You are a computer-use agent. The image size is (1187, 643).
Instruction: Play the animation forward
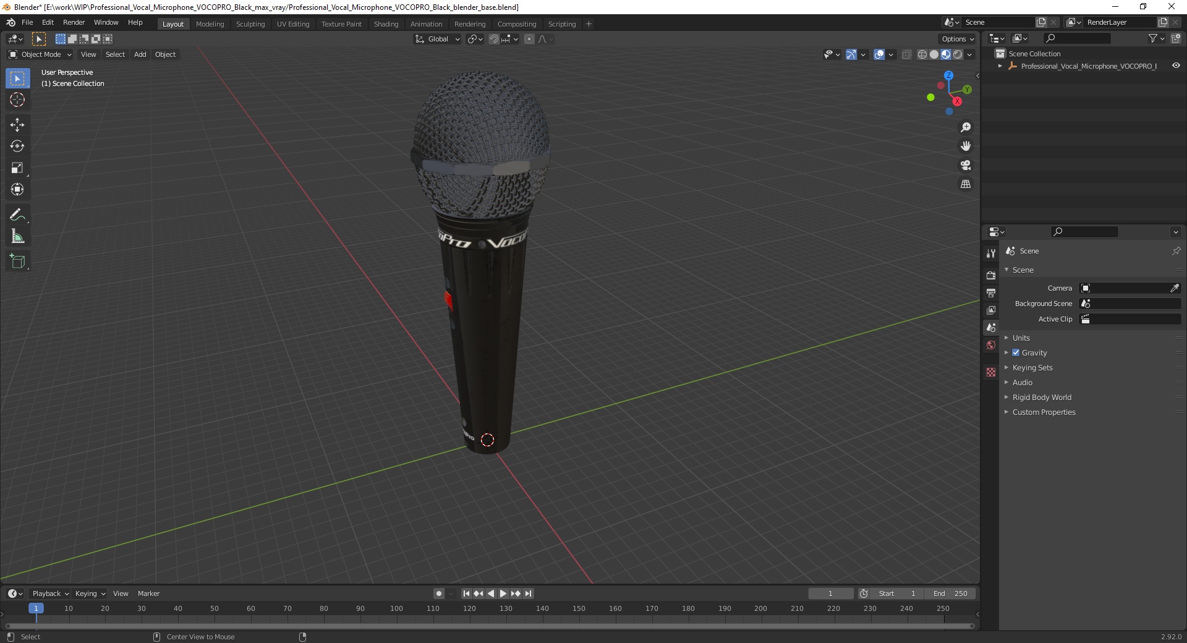pyautogui.click(x=503, y=594)
